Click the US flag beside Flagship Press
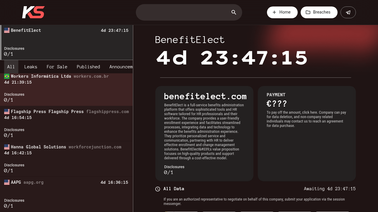378x212 pixels. (x=7, y=112)
